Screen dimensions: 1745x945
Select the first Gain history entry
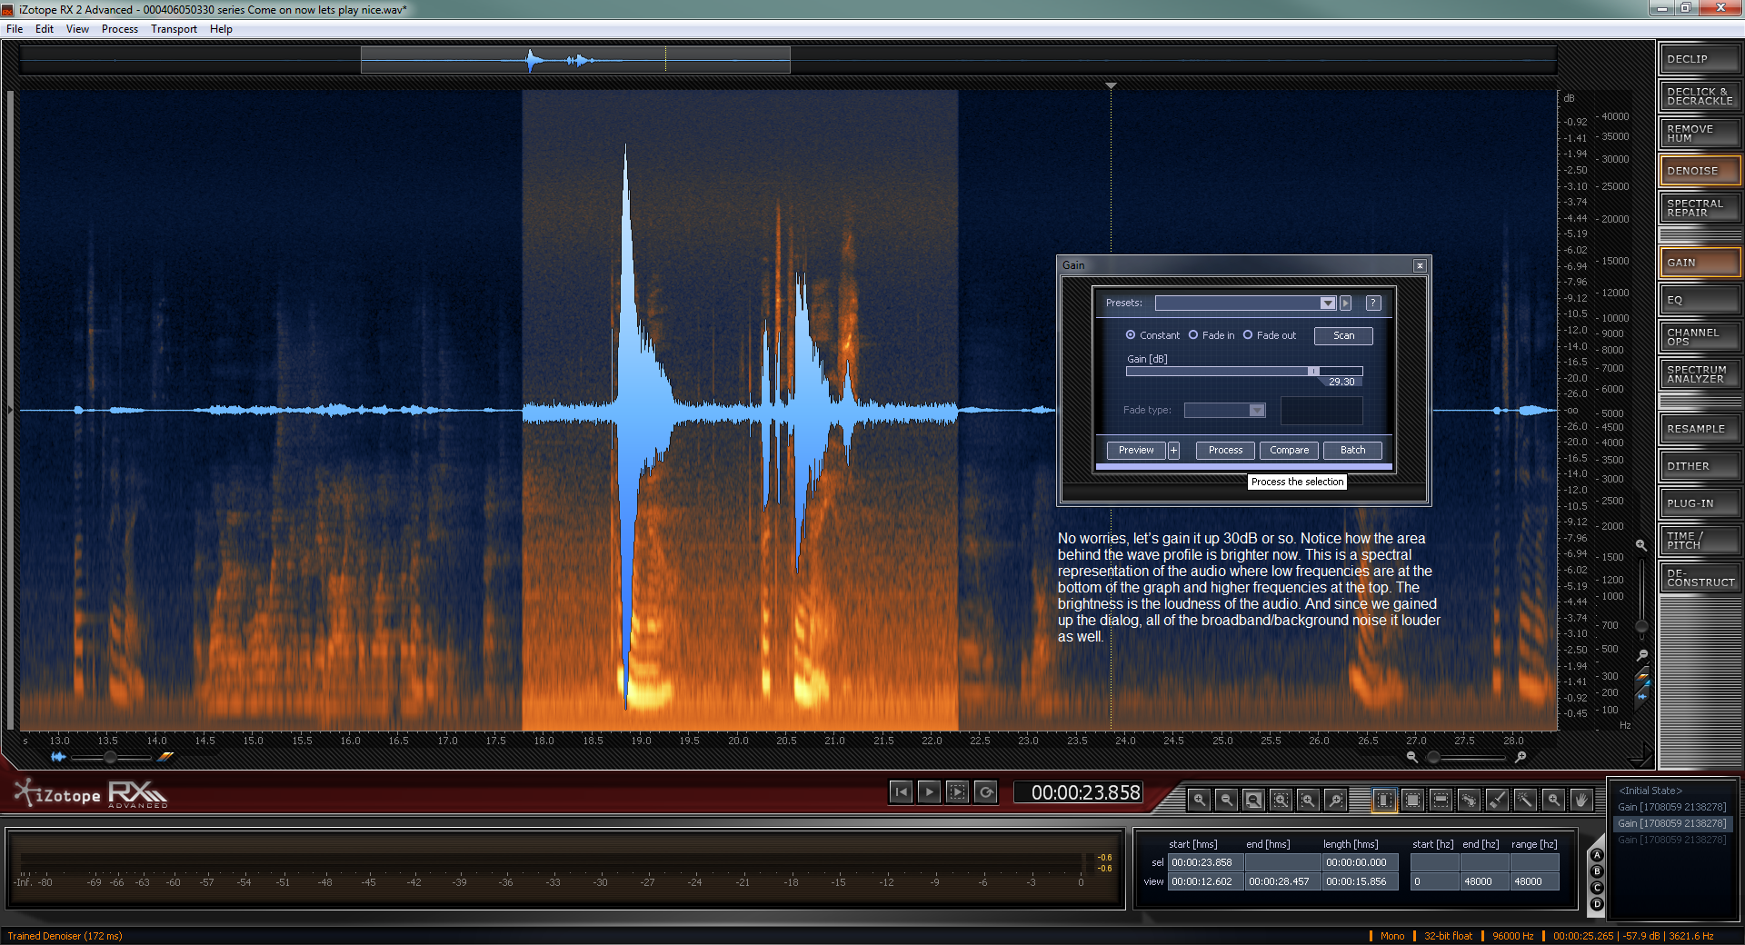[x=1672, y=807]
